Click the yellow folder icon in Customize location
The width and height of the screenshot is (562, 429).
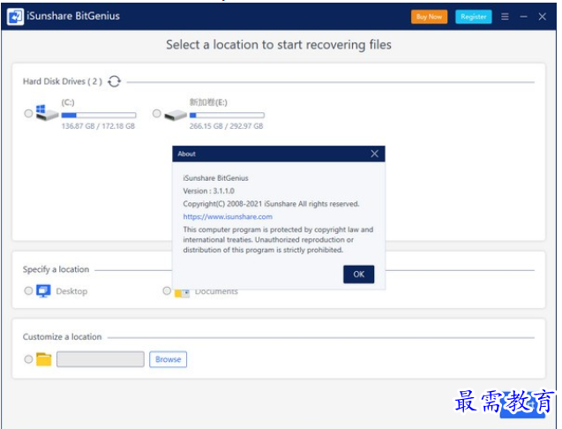(44, 359)
